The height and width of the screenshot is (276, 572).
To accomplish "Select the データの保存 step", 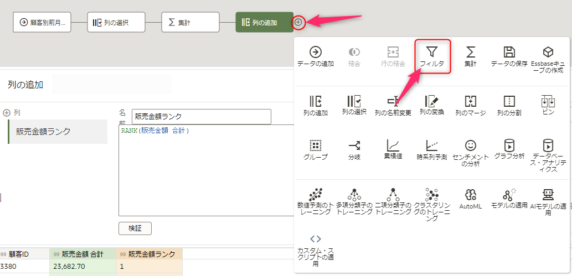I will (509, 56).
